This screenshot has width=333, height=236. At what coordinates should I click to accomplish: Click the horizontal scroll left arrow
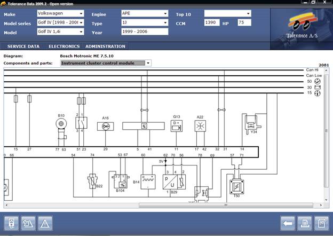(6, 205)
